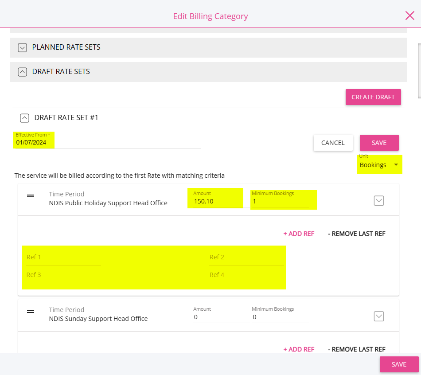Screen dimensions: 421x375
Task: Remove last ref from Public Holiday rate
Action: (357, 234)
